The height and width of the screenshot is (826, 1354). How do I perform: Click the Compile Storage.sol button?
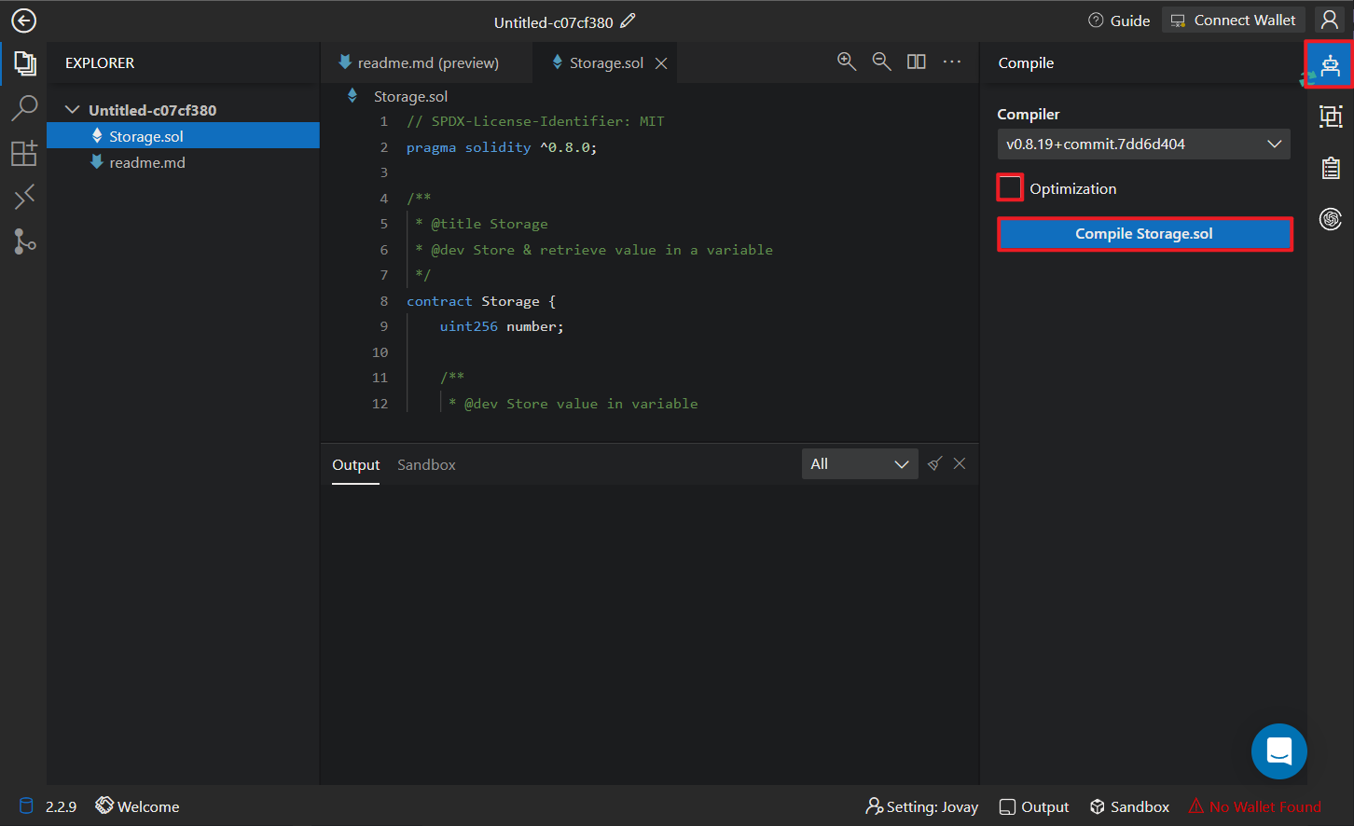[1144, 234]
